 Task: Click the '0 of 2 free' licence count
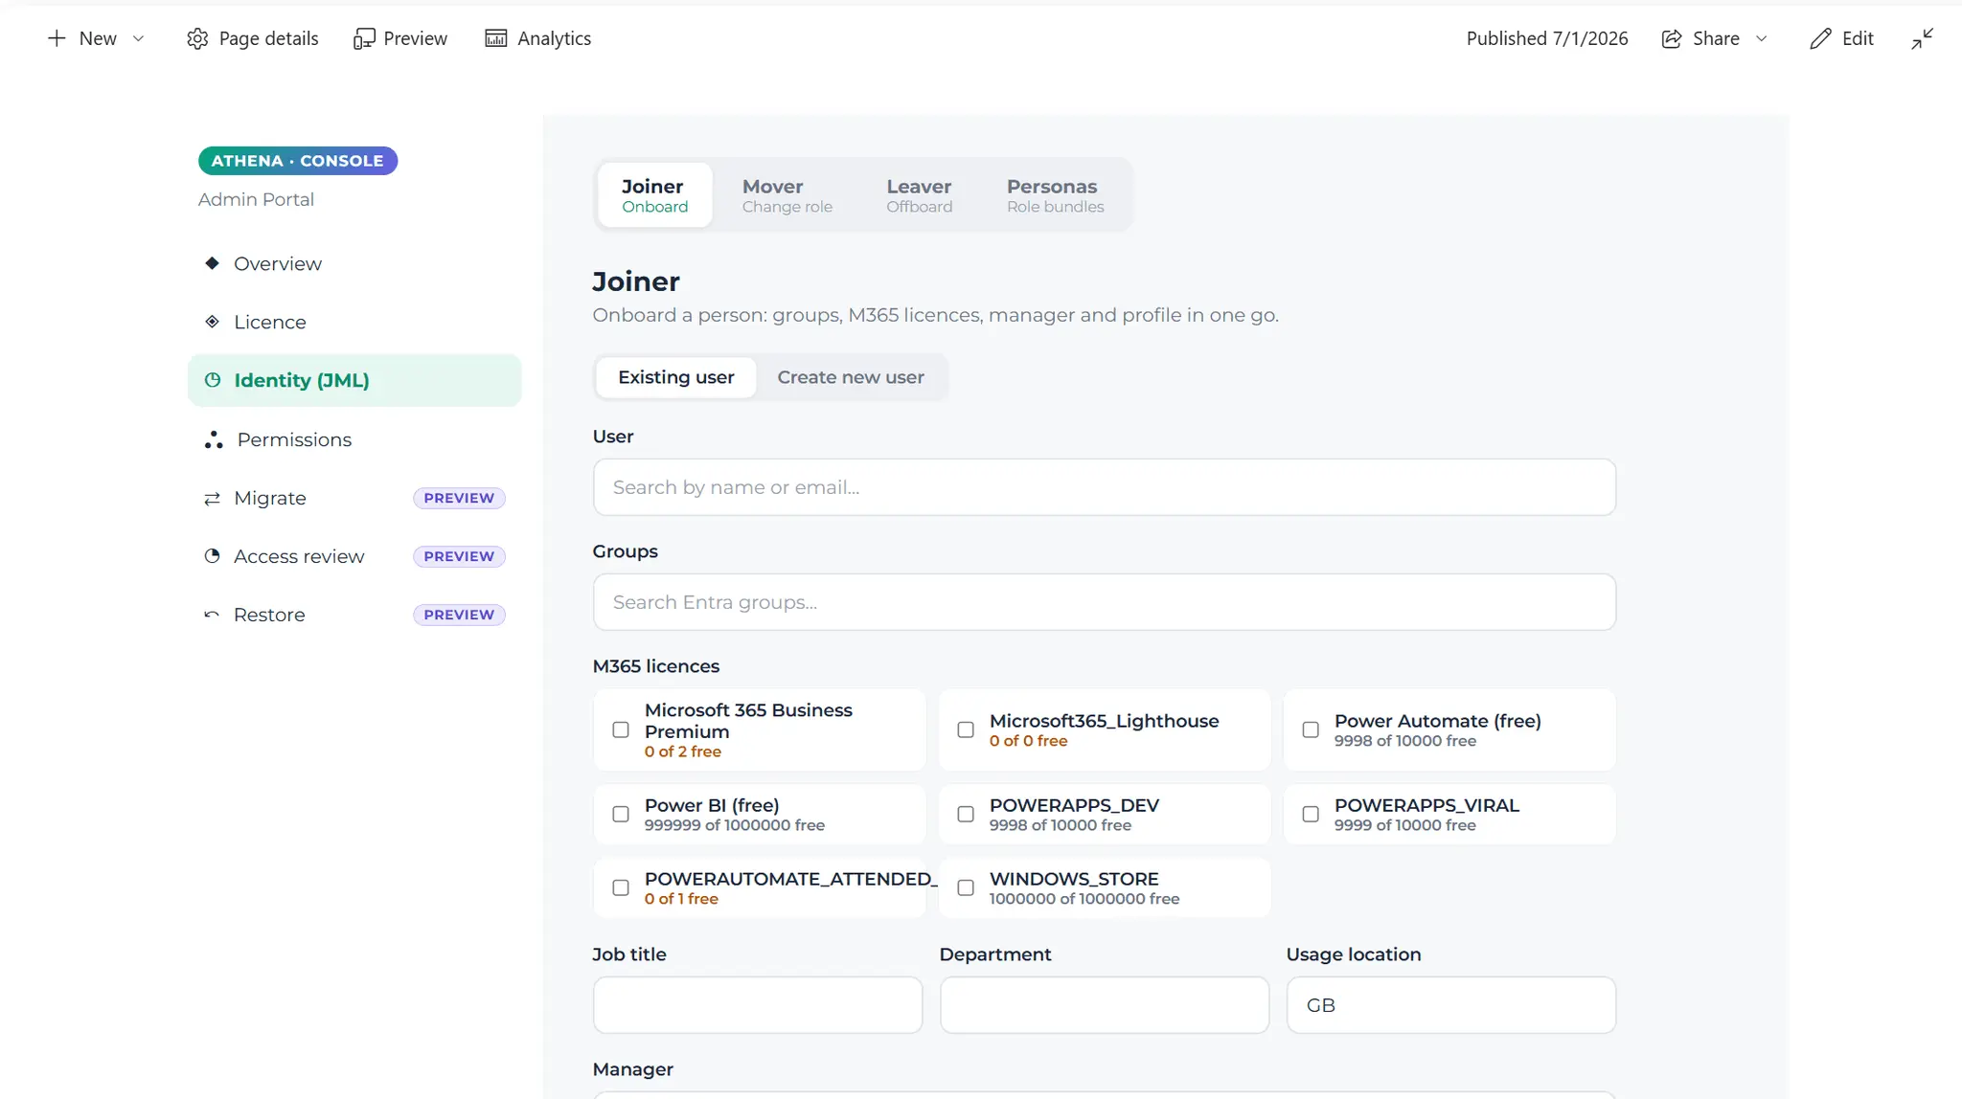coord(683,752)
